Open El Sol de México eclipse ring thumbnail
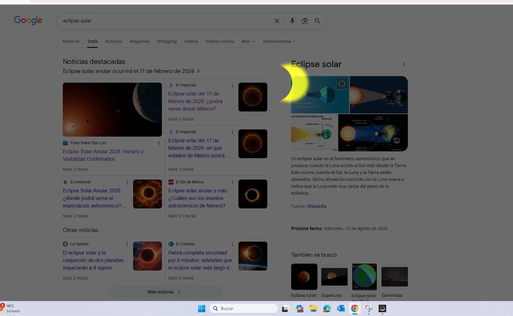This screenshot has height=316, width=513. 253,194
